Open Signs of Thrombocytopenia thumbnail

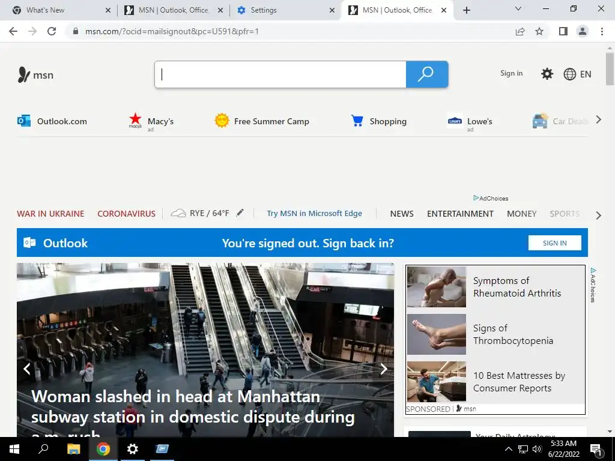coord(437,334)
